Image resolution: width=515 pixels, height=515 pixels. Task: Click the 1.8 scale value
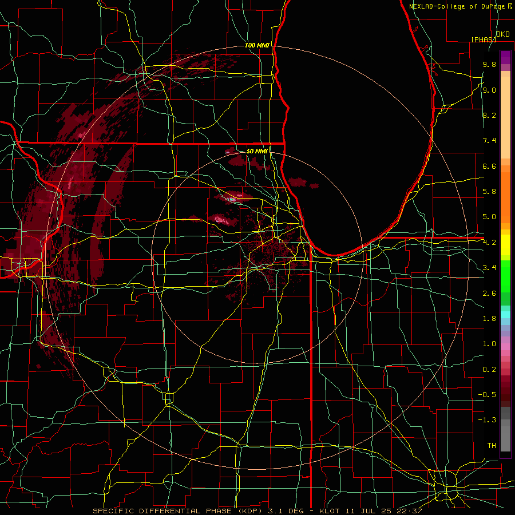tap(489, 319)
